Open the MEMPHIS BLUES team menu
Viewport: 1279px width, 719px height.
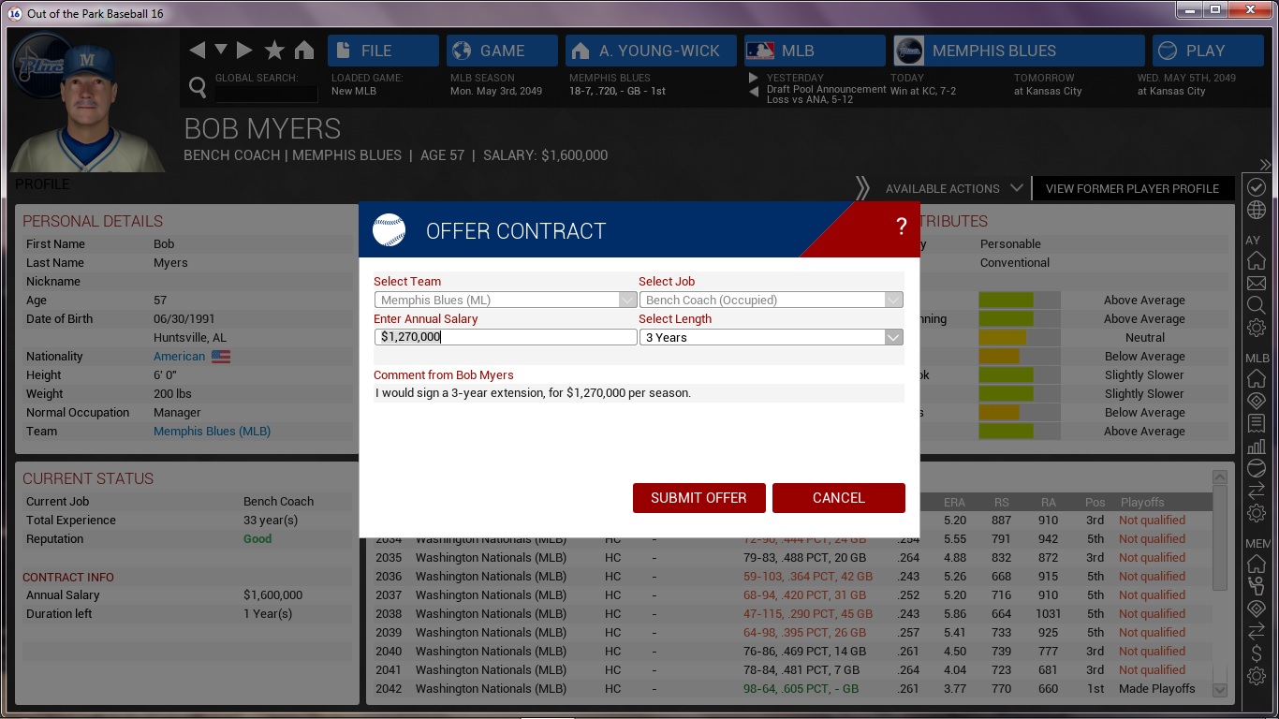pyautogui.click(x=1019, y=51)
